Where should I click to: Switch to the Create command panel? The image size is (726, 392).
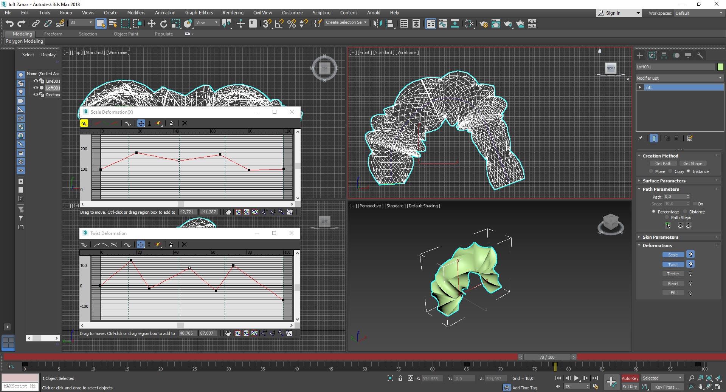coord(640,56)
